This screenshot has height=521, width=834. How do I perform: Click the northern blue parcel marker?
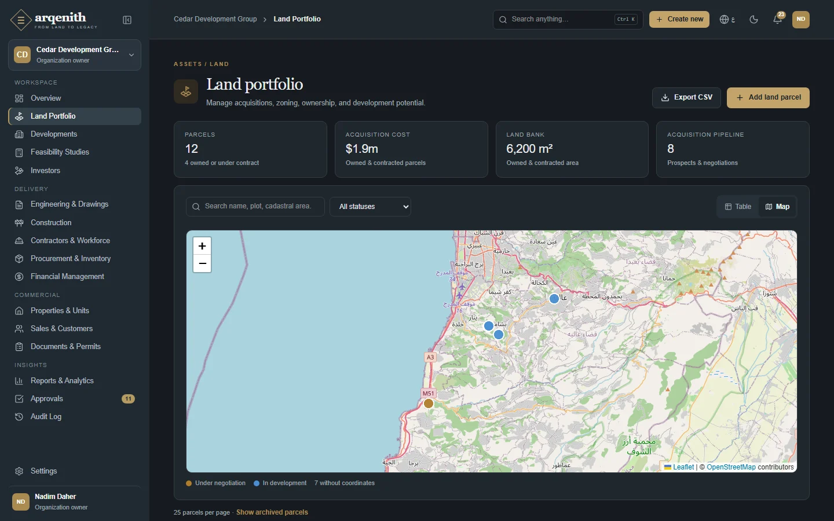tap(554, 299)
